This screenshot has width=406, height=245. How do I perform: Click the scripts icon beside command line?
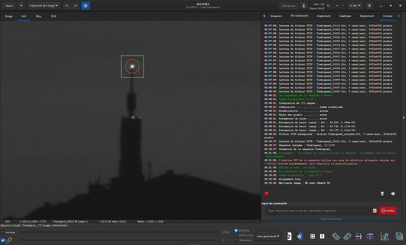click(374, 211)
